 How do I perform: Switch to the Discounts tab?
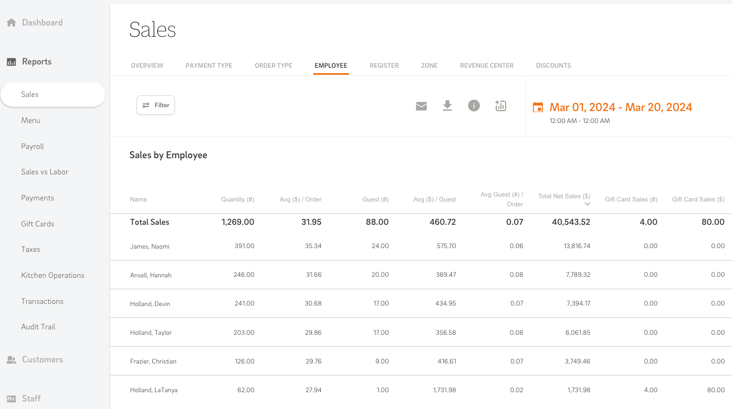[x=553, y=66]
